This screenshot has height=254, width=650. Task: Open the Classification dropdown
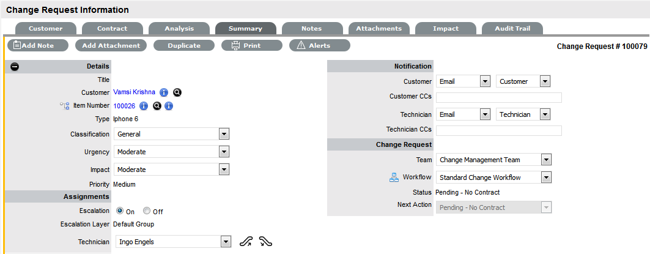(224, 134)
